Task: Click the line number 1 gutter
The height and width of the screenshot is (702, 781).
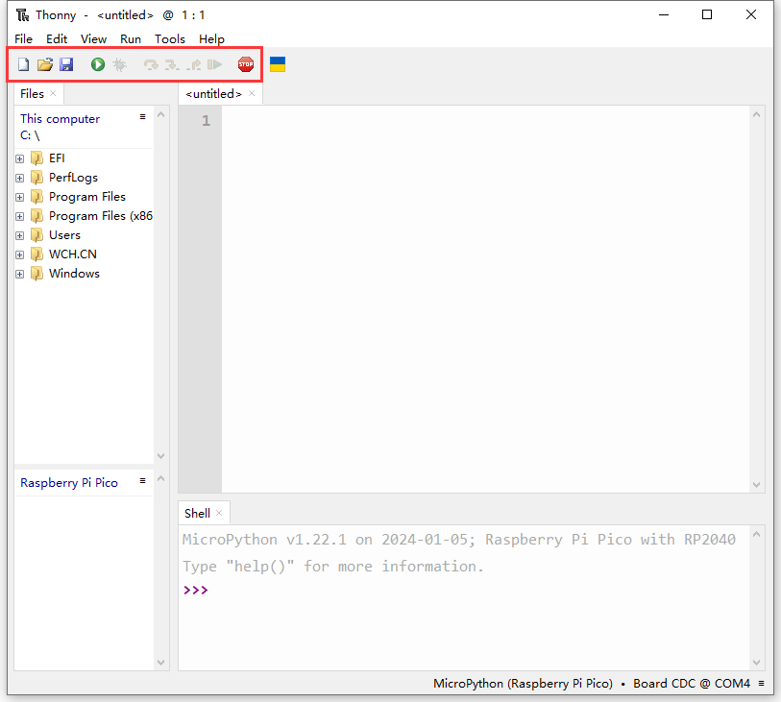Action: 206,120
